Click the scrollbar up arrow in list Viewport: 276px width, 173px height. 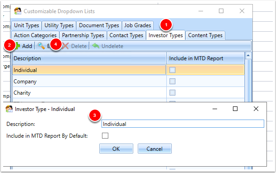[x=248, y=56]
